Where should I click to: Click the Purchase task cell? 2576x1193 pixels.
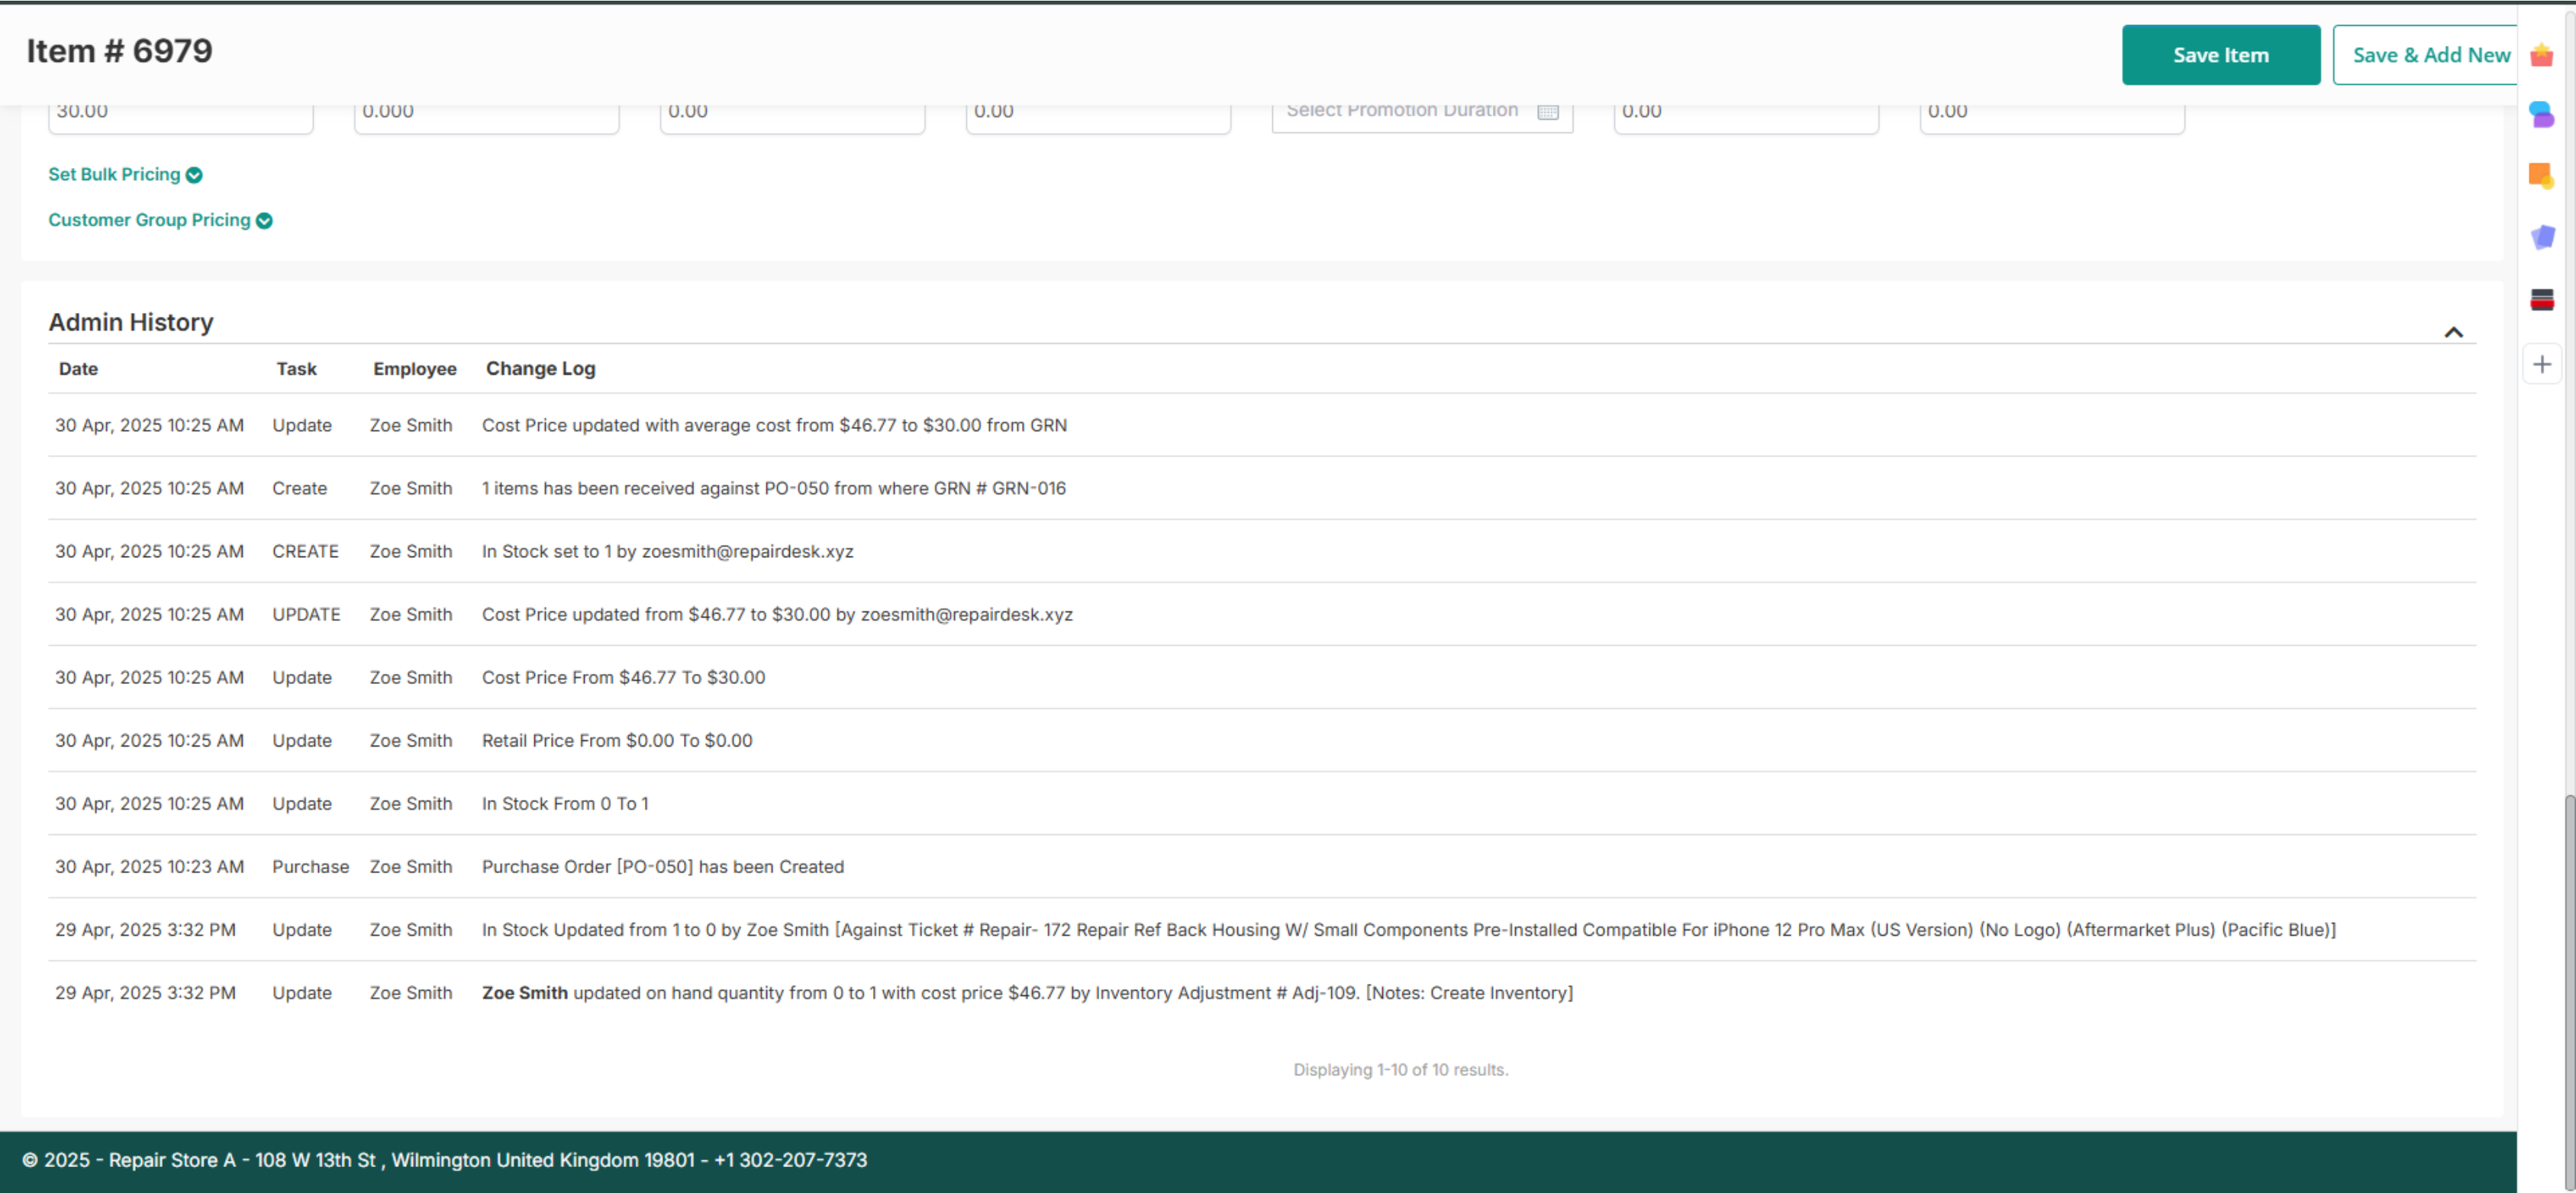point(310,866)
